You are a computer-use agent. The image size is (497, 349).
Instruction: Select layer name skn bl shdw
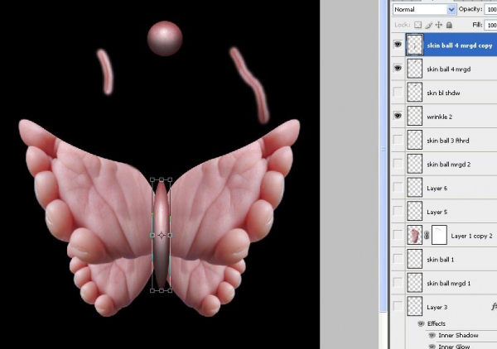(x=443, y=93)
